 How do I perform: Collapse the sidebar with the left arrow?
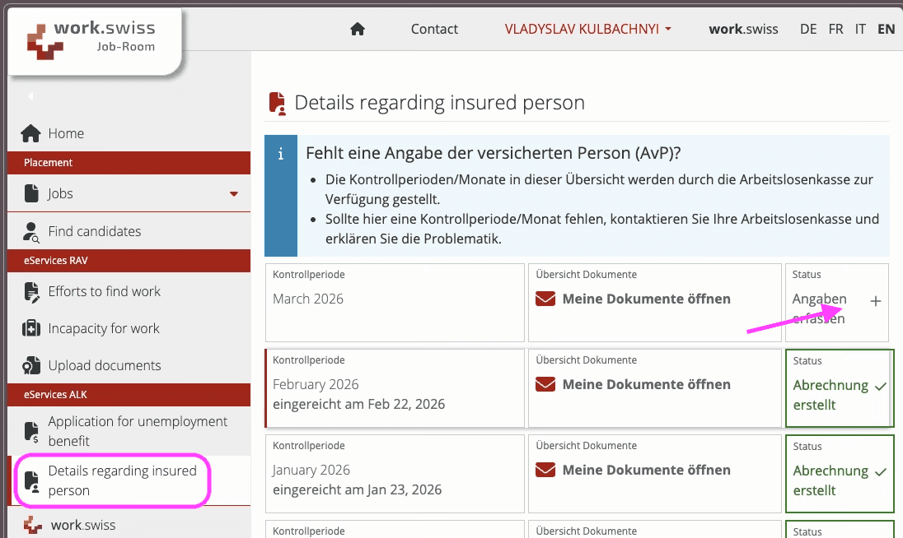click(x=30, y=96)
